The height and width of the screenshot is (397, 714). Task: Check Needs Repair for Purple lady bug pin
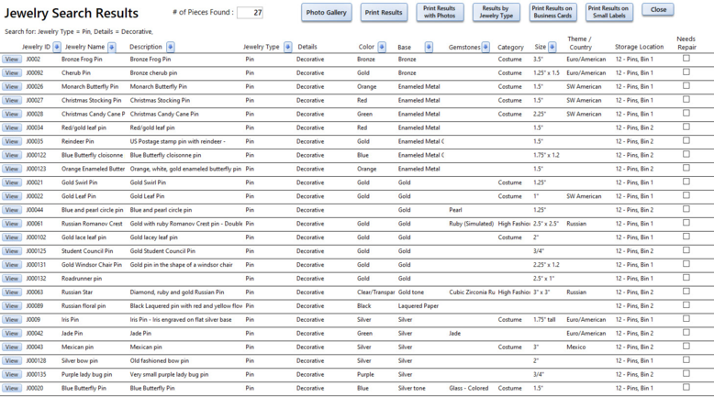tap(686, 373)
